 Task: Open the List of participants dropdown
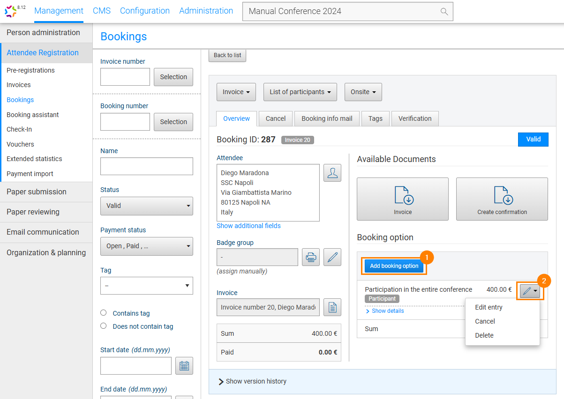(300, 92)
